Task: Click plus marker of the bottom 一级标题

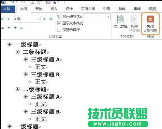Action: click(9, 126)
